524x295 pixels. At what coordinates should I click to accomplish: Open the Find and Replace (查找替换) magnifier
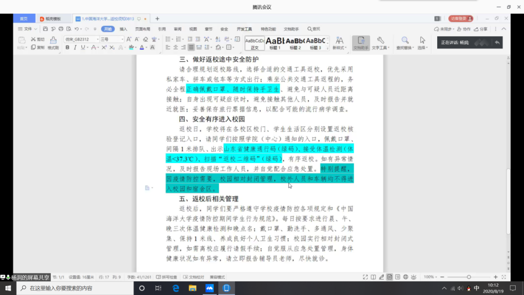pyautogui.click(x=405, y=40)
